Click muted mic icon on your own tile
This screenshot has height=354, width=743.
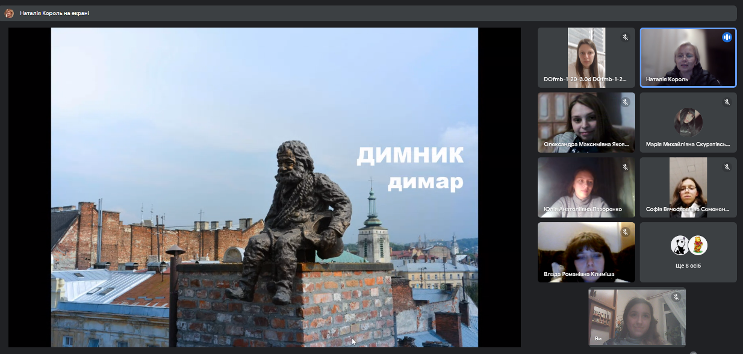(676, 297)
